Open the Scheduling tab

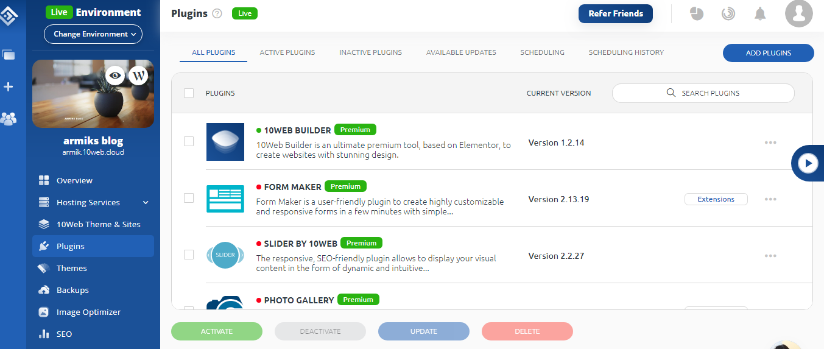pos(542,52)
